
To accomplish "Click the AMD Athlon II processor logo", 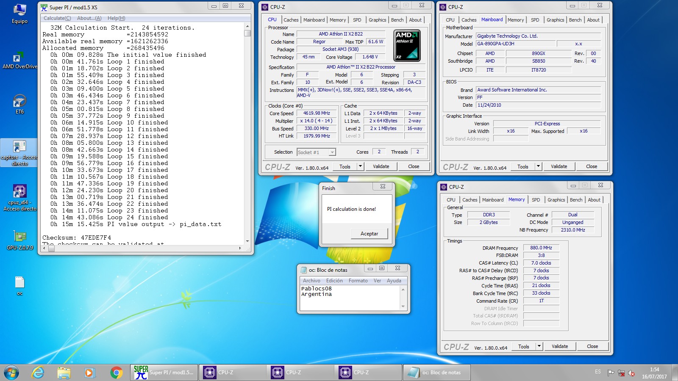I will click(407, 45).
